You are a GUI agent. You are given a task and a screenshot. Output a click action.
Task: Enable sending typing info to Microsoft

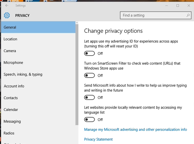tap(89, 97)
